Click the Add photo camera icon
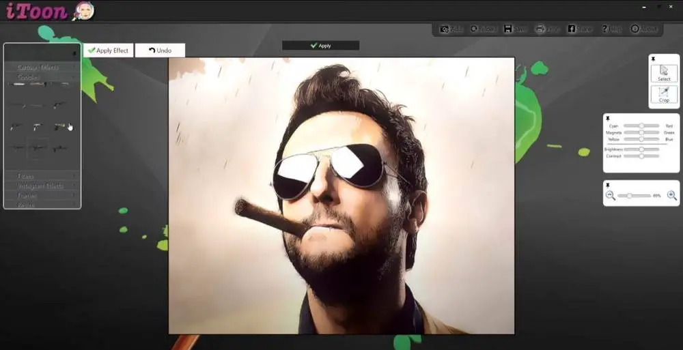This screenshot has height=350, width=683. point(445,29)
